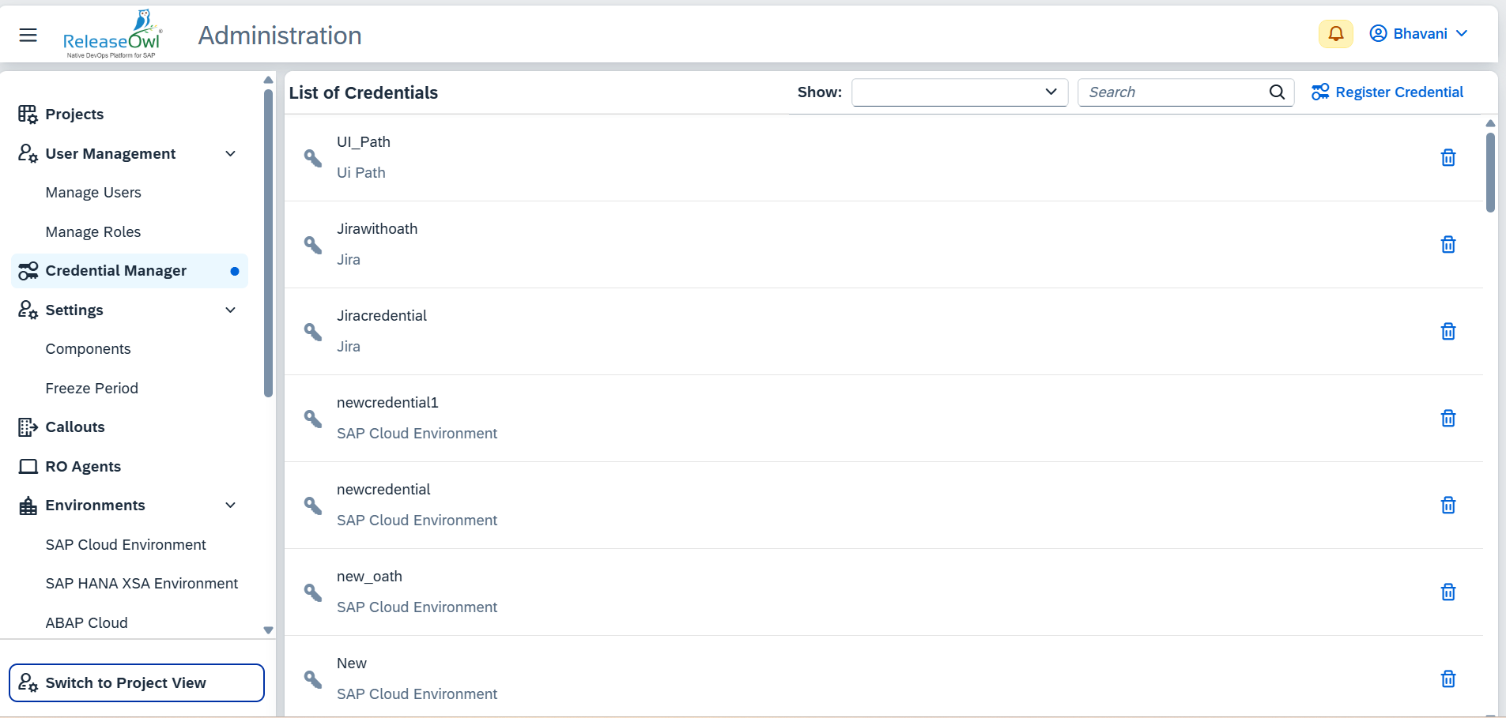
Task: Collapse the User Management section
Action: (230, 154)
